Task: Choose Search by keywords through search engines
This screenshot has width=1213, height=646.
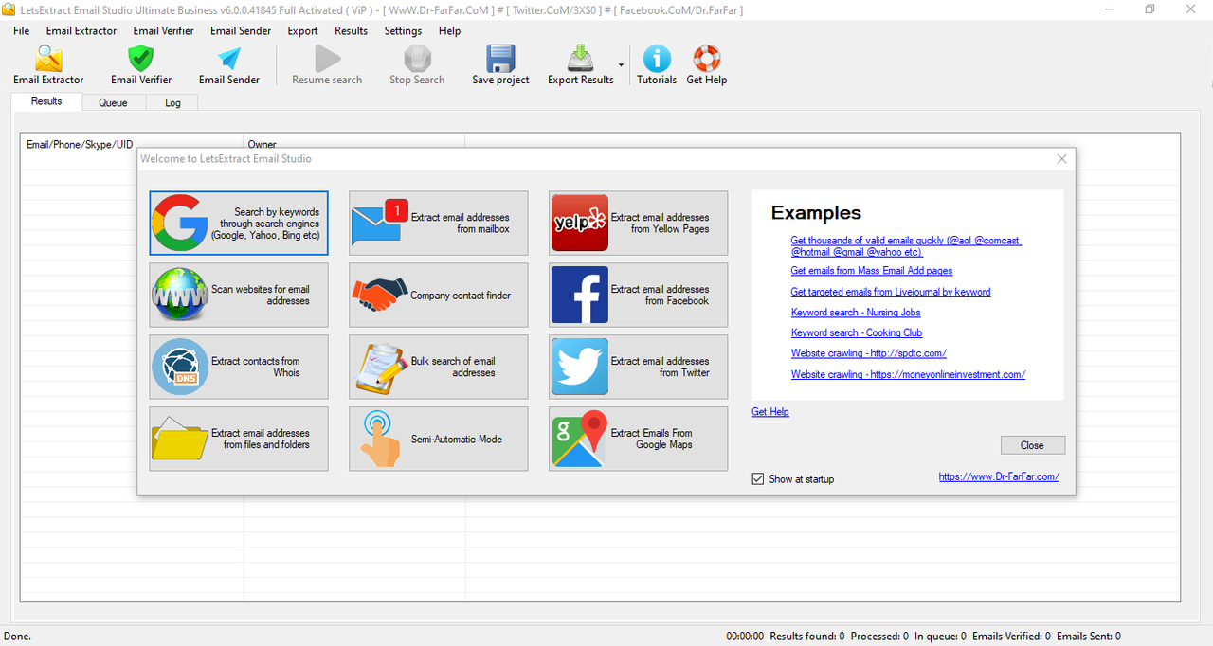Action: (x=239, y=224)
